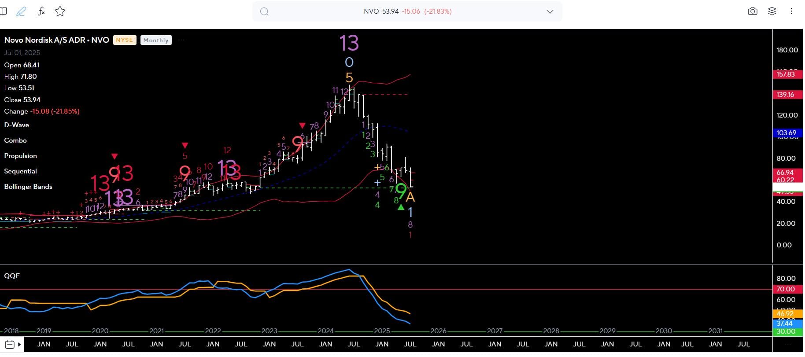The width and height of the screenshot is (805, 357).
Task: Expand the symbol search dropdown chevron
Action: (x=550, y=12)
